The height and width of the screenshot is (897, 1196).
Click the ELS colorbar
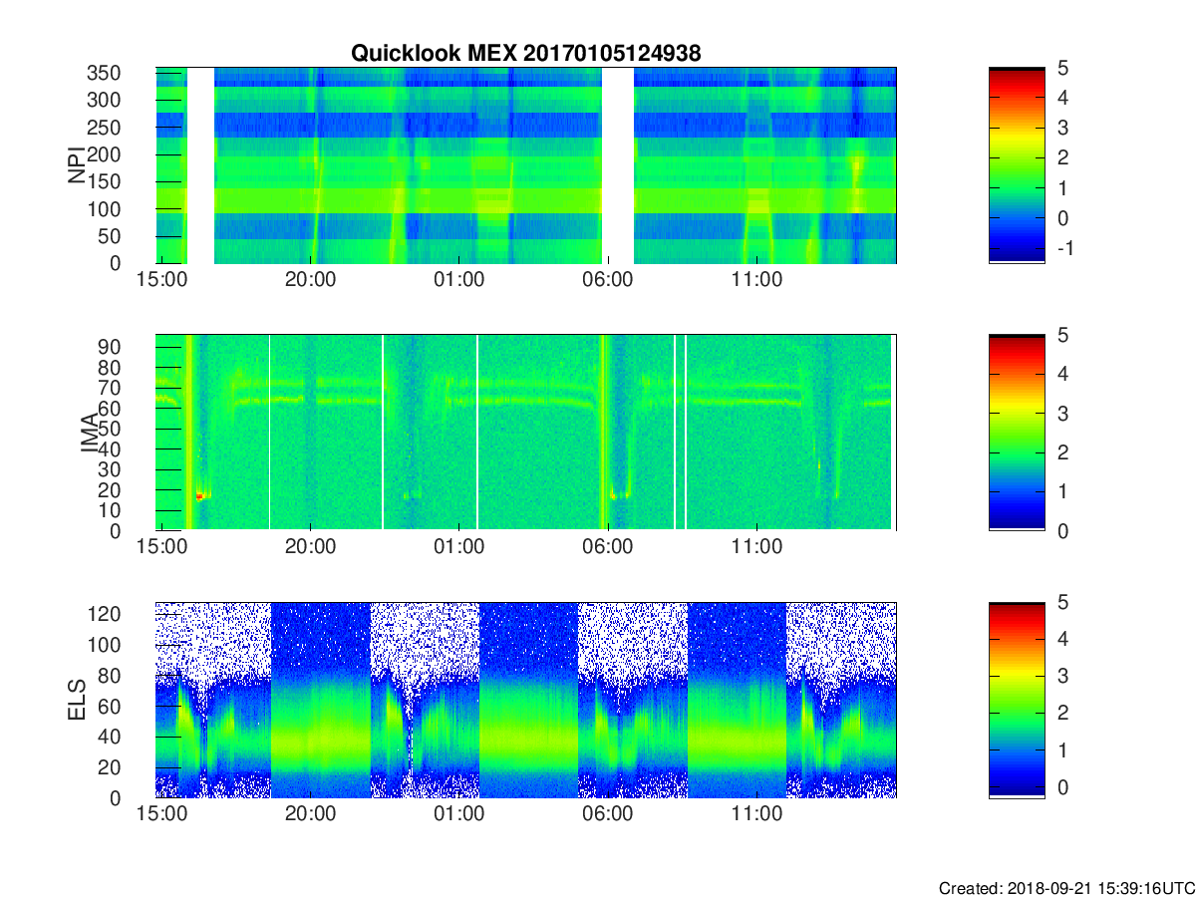tap(1017, 700)
